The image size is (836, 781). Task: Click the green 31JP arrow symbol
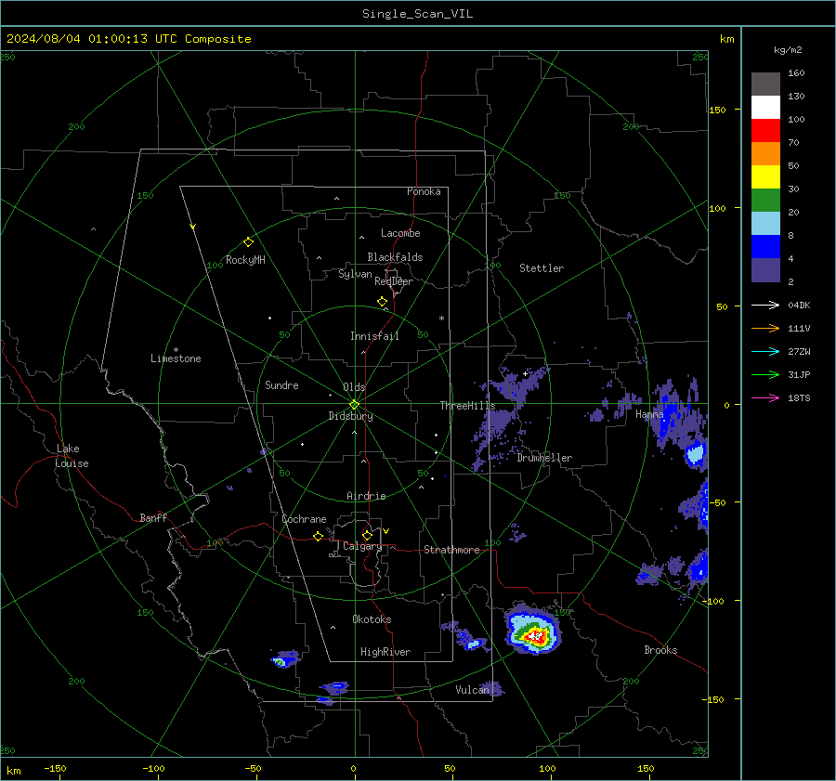[x=765, y=375]
